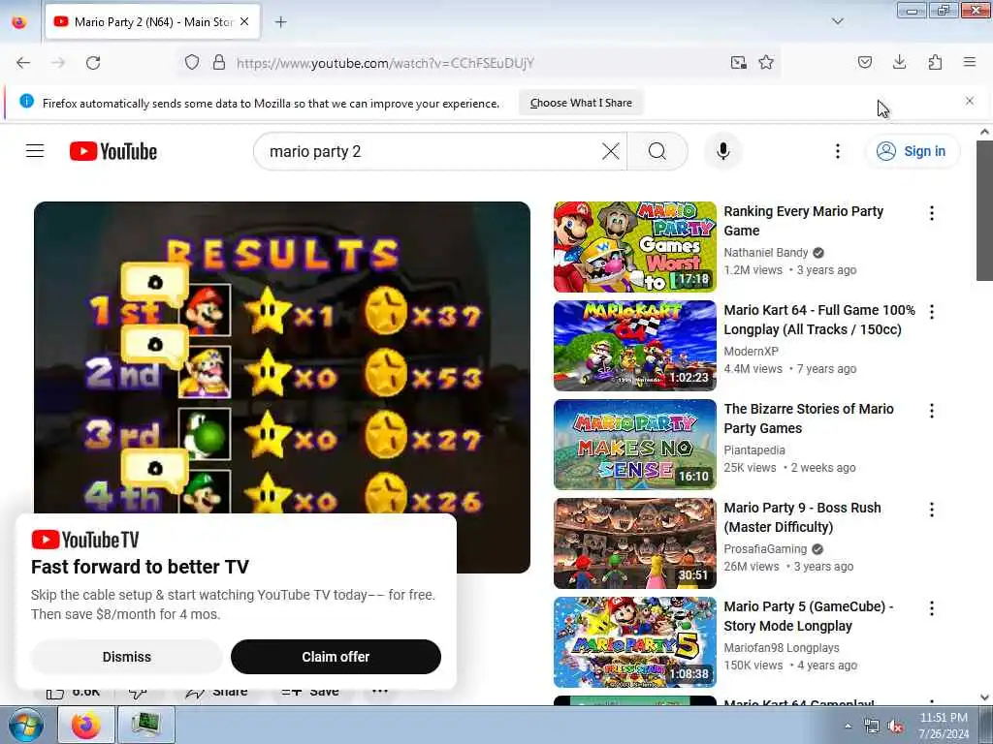
Task: Go to YouTube home via logo
Action: (113, 151)
